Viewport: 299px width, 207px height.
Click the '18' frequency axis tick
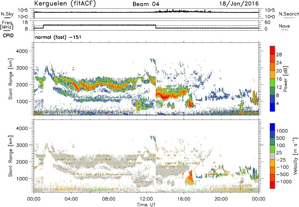coord(25,22)
